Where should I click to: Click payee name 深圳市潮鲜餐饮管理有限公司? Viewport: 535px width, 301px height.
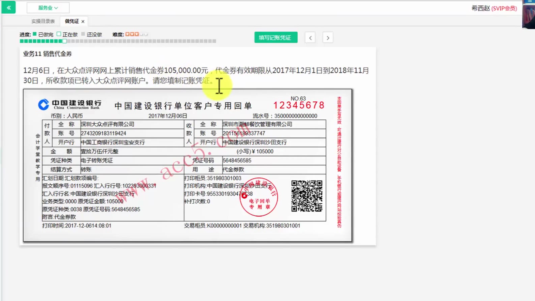tap(257, 124)
